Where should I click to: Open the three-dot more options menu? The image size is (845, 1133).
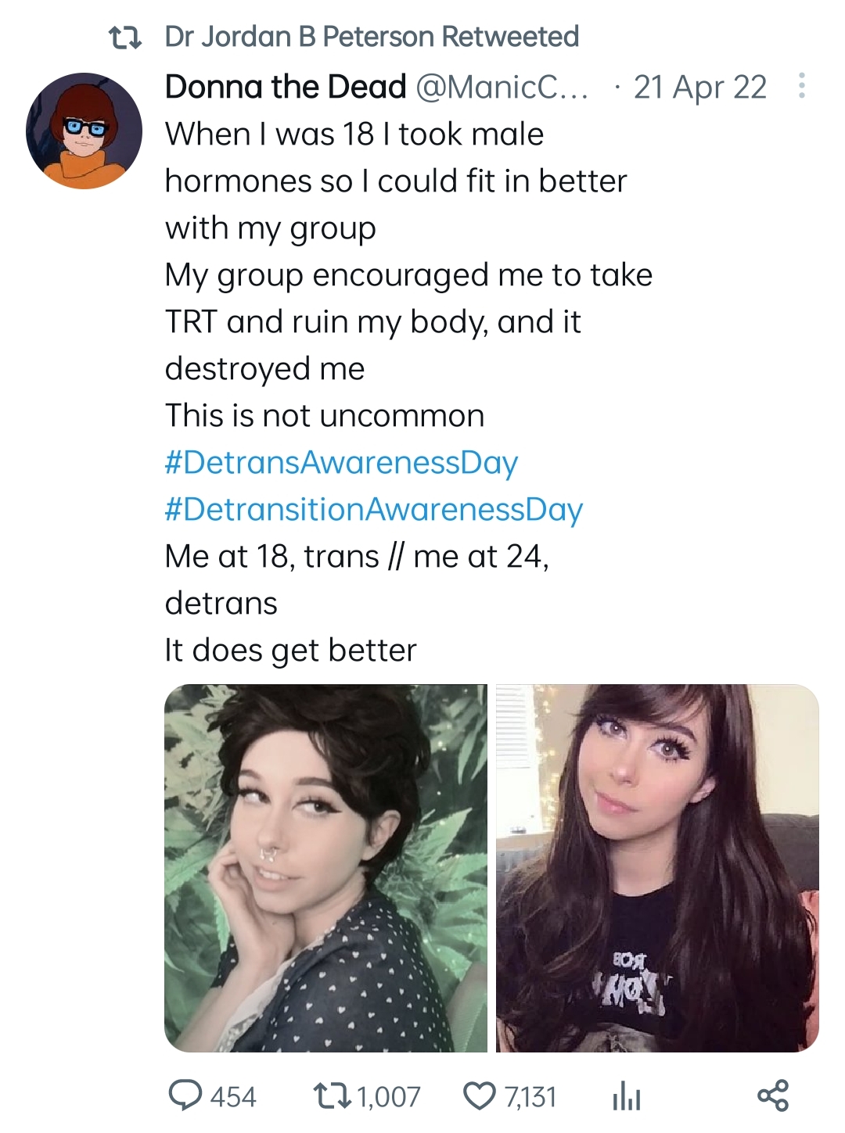[x=801, y=86]
